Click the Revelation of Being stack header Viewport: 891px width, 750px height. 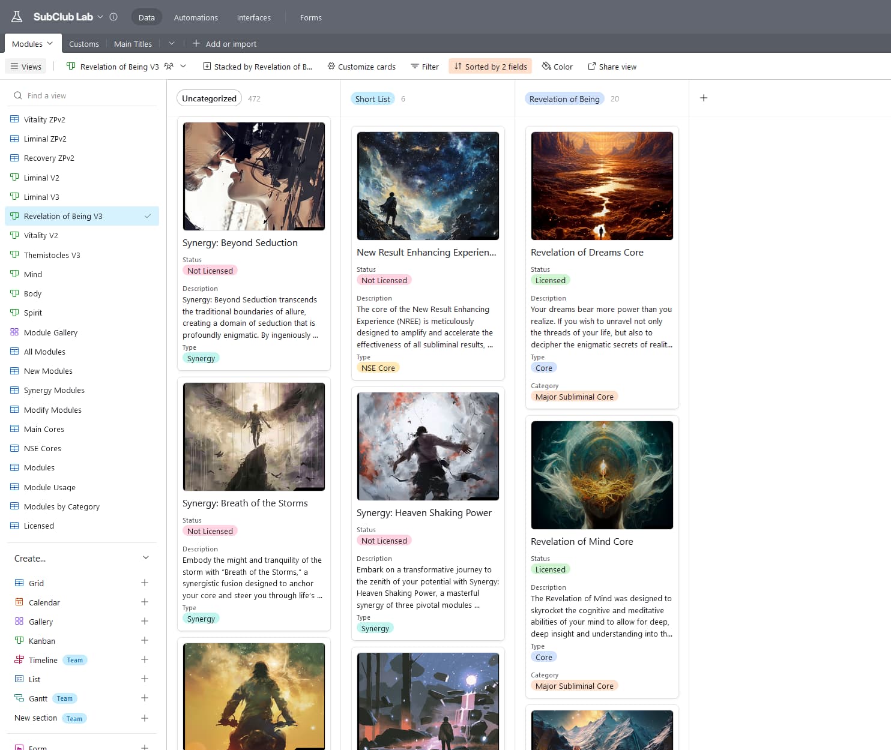click(x=564, y=99)
